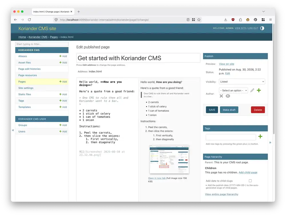Click the monkey extension icon

click(248, 20)
